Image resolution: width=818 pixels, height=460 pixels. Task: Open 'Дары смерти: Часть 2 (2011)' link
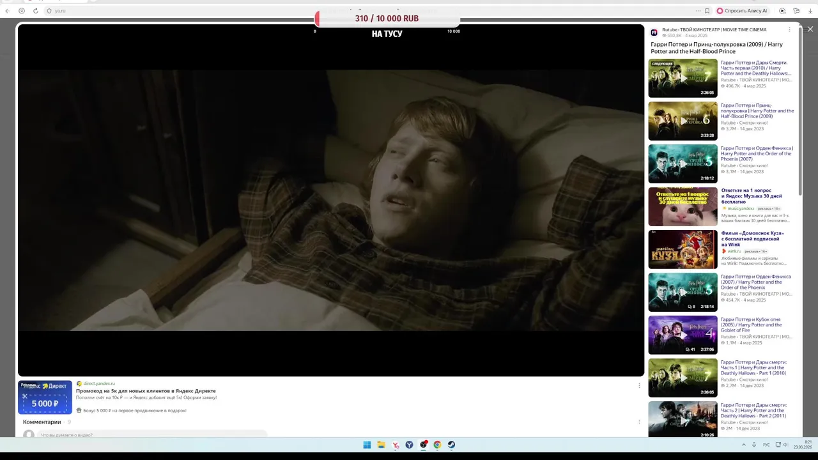(753, 410)
